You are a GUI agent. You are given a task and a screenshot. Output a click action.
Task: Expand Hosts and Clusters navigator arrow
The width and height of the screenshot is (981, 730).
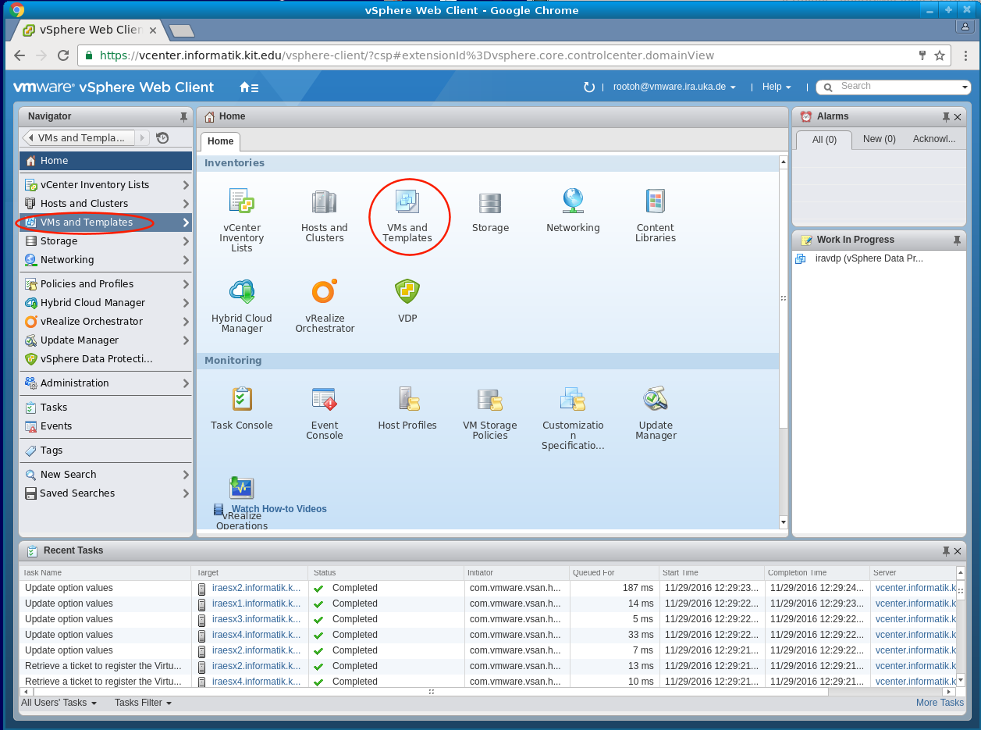pyautogui.click(x=186, y=204)
